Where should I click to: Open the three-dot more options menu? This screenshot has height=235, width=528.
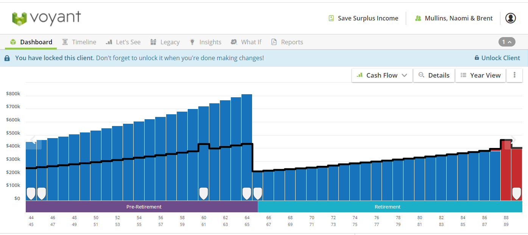pyautogui.click(x=515, y=75)
